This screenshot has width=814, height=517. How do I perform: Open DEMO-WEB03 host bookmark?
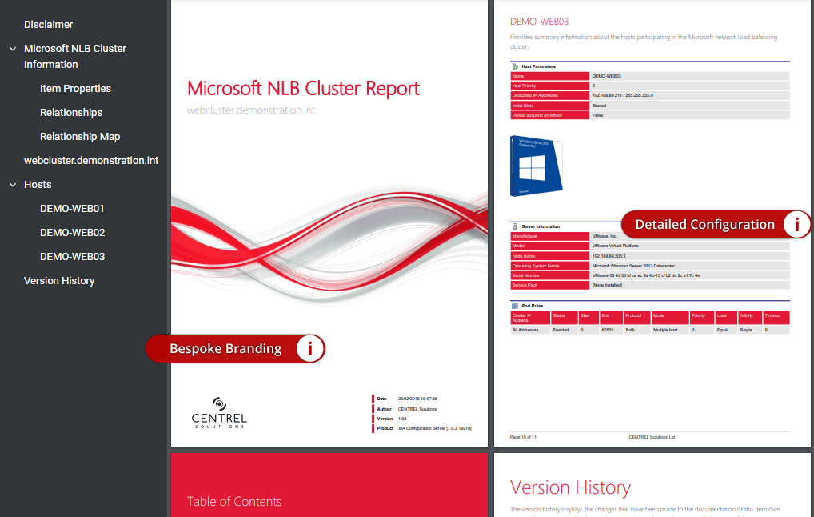click(x=72, y=256)
